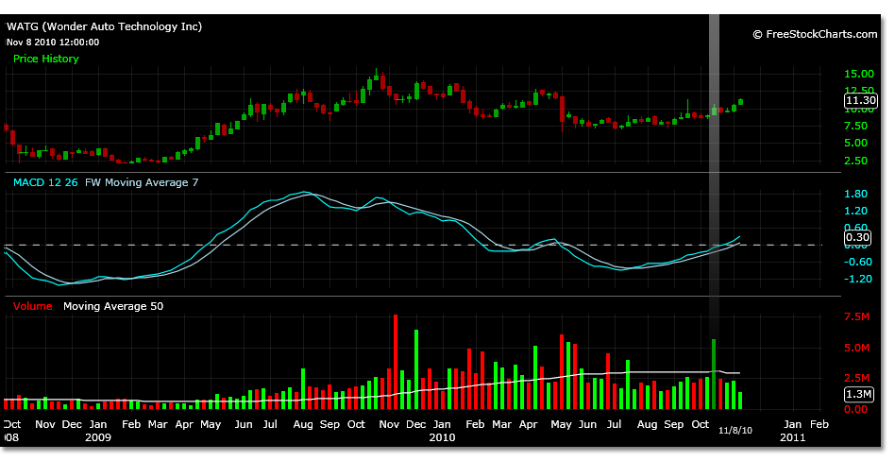Click the 7.5M volume axis label

(x=856, y=317)
